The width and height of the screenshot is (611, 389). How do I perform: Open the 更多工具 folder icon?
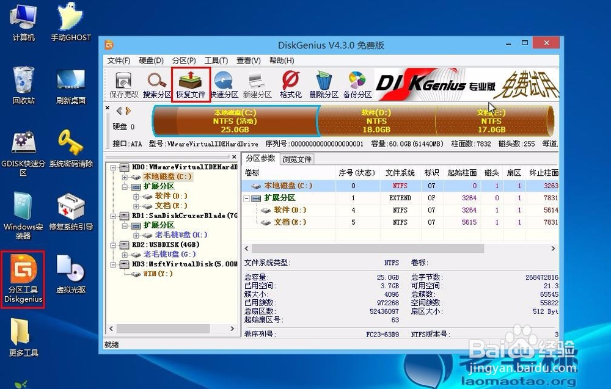24,338
